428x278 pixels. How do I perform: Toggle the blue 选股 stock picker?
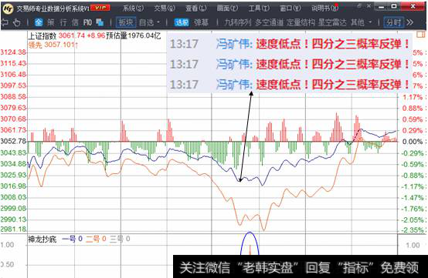[182, 22]
